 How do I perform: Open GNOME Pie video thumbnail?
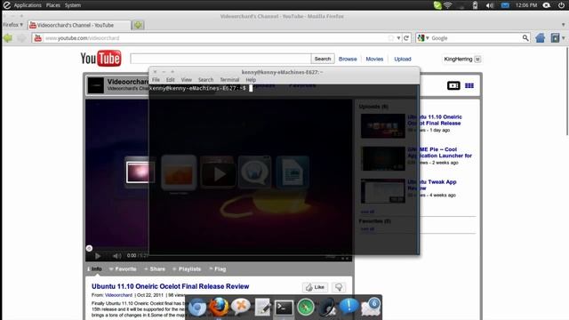point(383,158)
